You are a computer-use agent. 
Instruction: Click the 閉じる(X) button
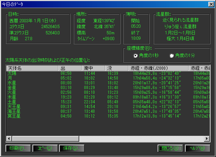tap(170, 148)
